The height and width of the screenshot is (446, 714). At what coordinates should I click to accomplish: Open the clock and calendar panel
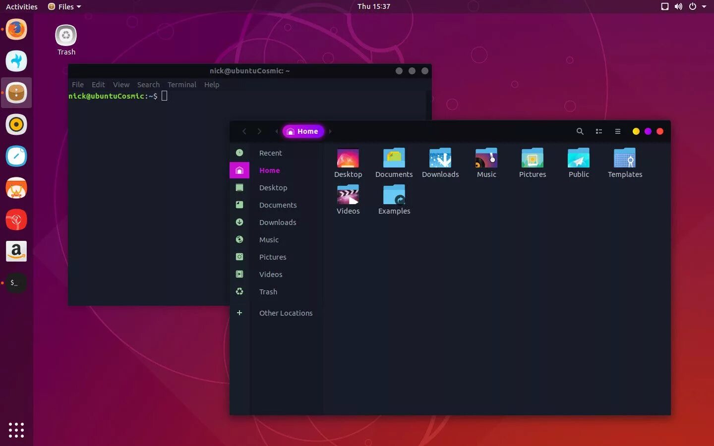(374, 6)
